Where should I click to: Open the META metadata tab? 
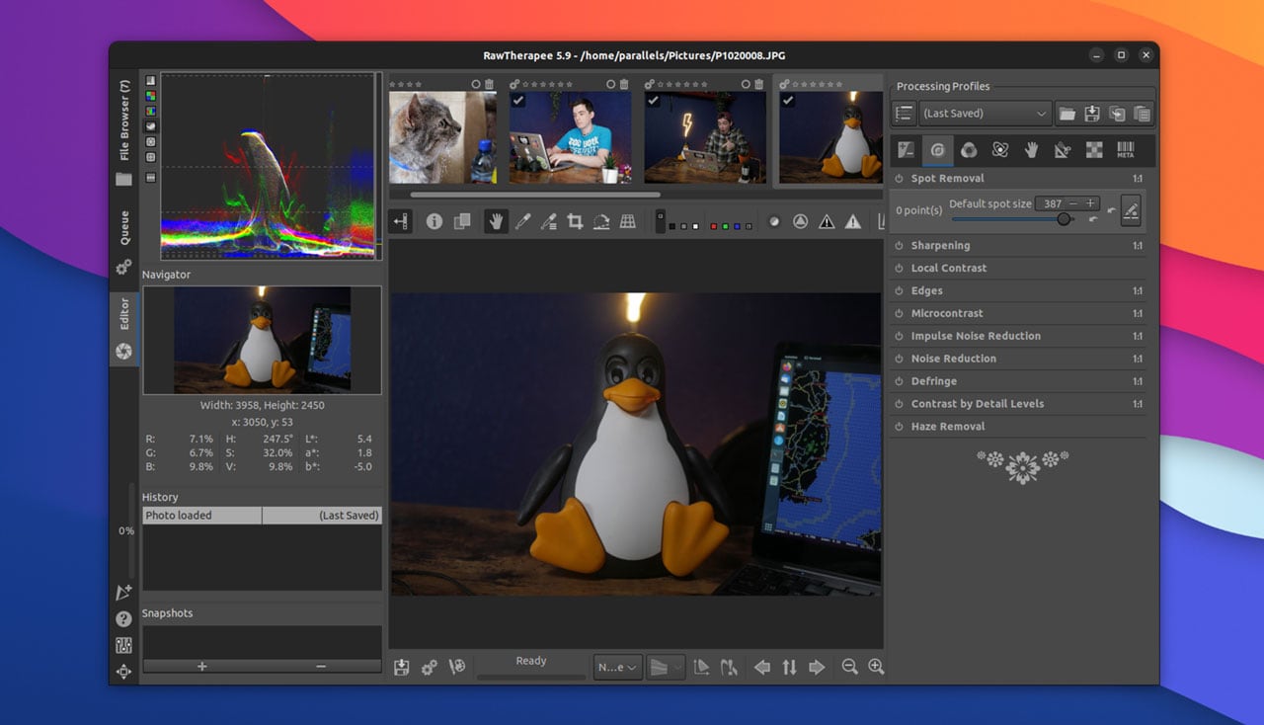(x=1125, y=150)
